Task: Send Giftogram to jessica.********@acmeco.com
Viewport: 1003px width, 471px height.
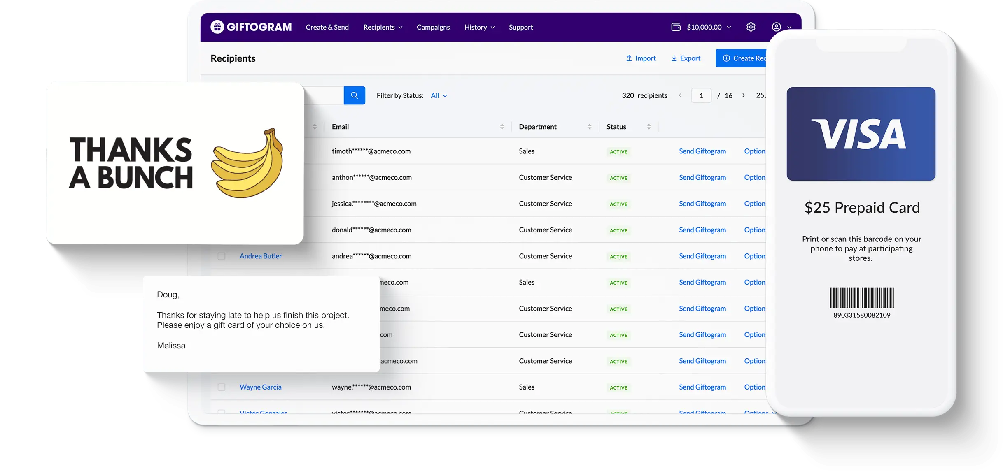Action: pos(702,204)
